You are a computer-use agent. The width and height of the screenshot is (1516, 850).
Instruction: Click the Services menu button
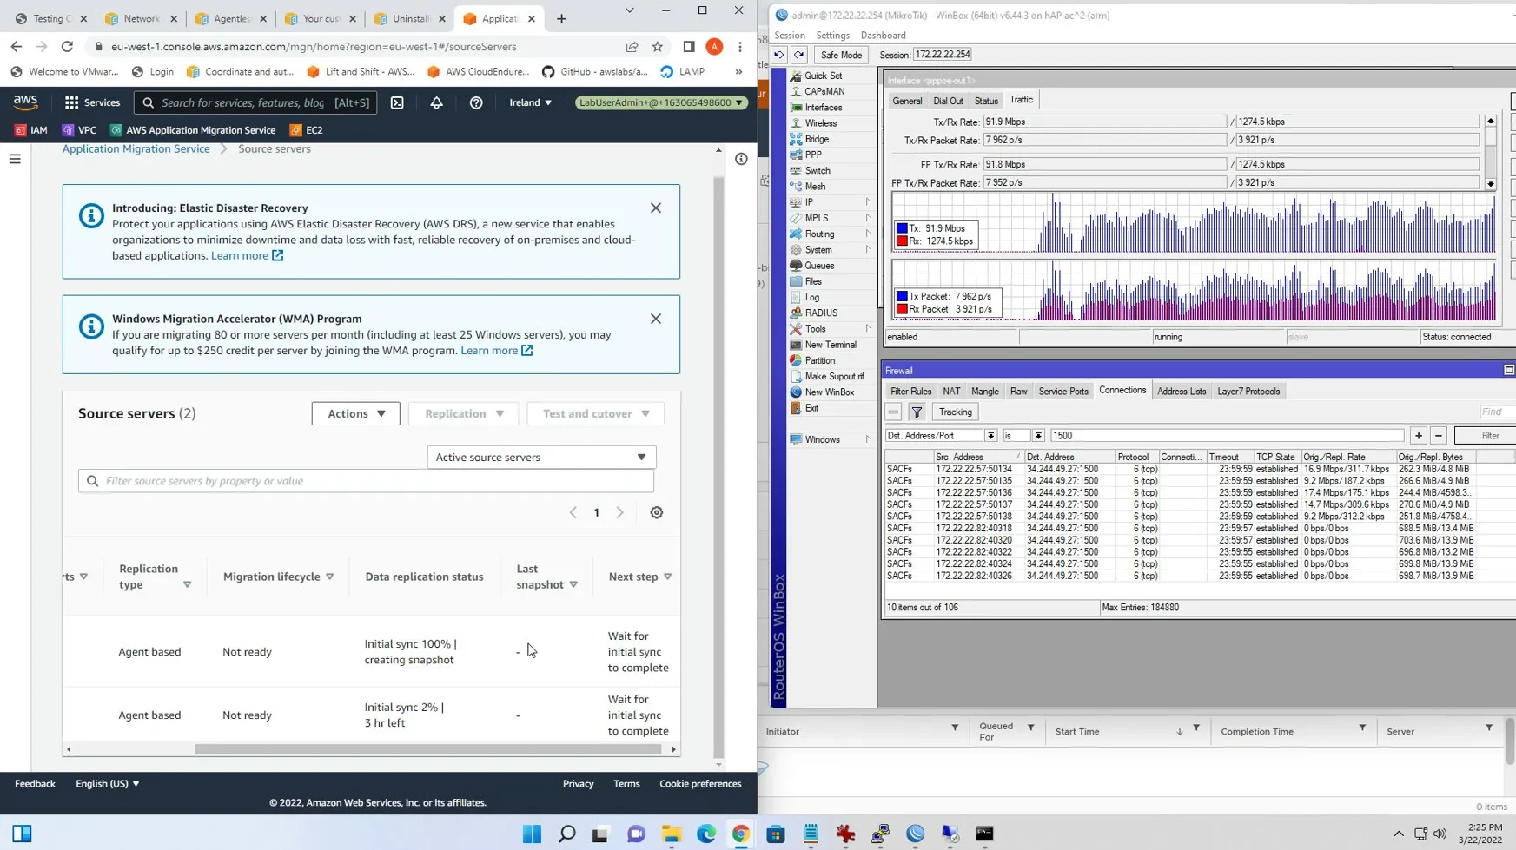(x=92, y=102)
